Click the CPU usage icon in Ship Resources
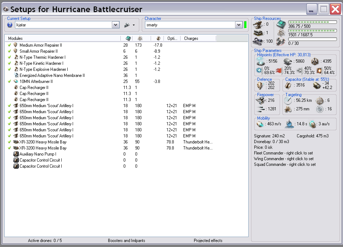The width and height of the screenshot is (343, 247). click(x=281, y=24)
